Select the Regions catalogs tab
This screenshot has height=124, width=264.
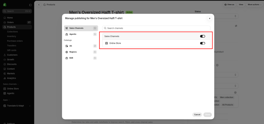pos(81,52)
